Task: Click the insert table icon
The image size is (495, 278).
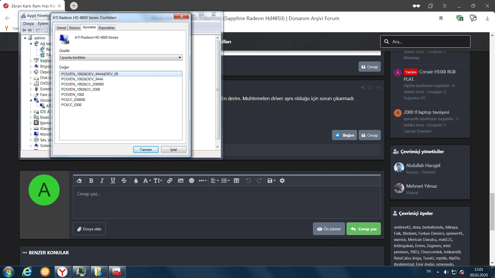Action: click(236, 181)
